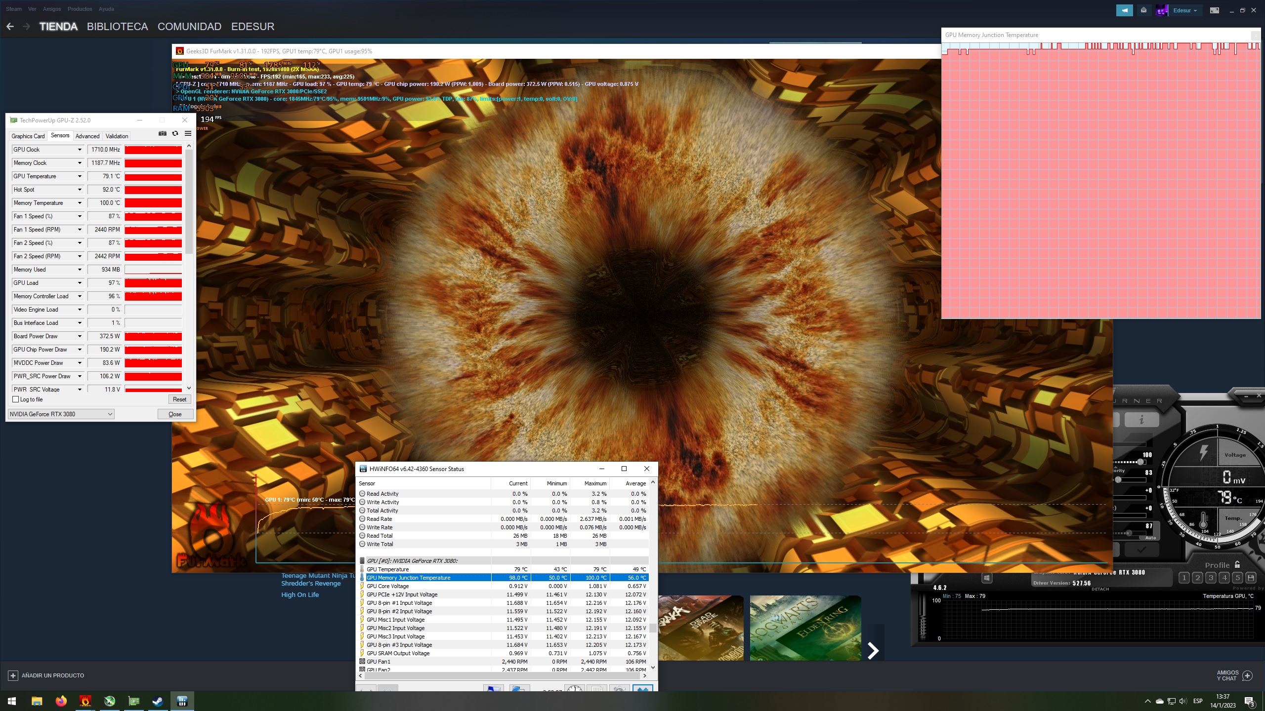1265x711 pixels.
Task: Toggle the fan Auto mode in Afterburner
Action: coord(1151,538)
